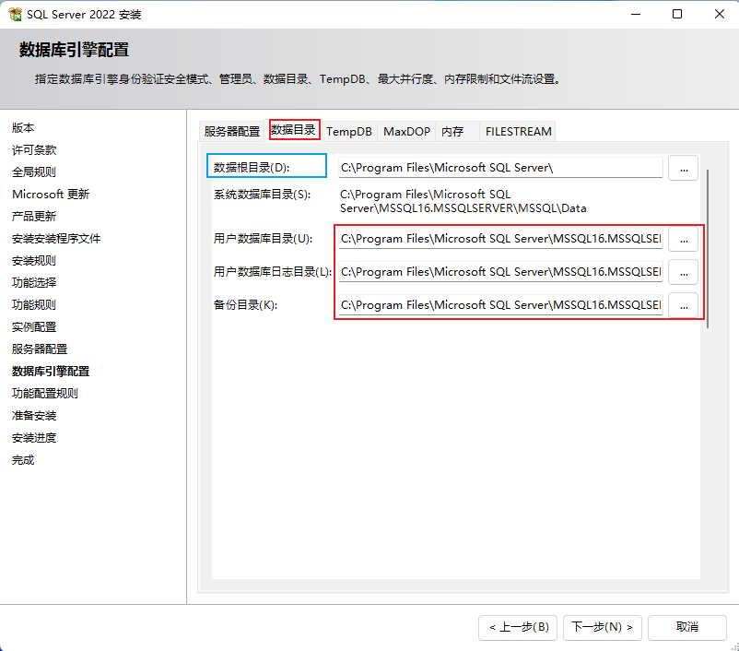Select 功能选择 step in sidebar
The image size is (739, 651).
tap(34, 282)
